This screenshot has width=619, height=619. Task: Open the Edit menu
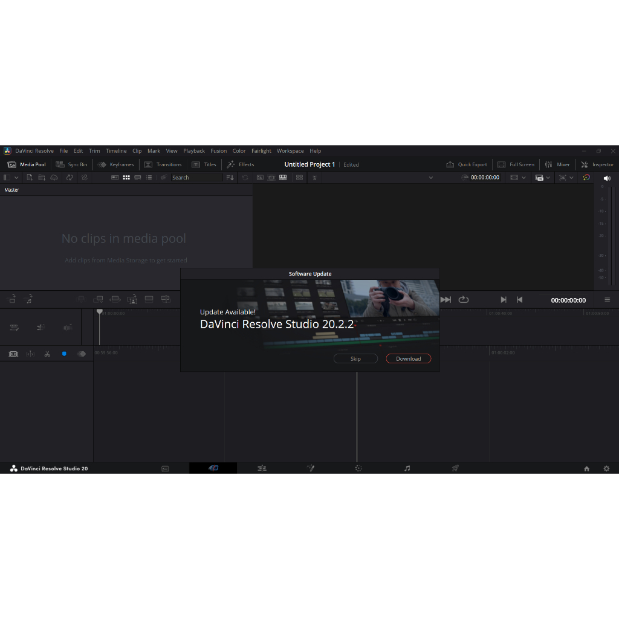click(78, 151)
